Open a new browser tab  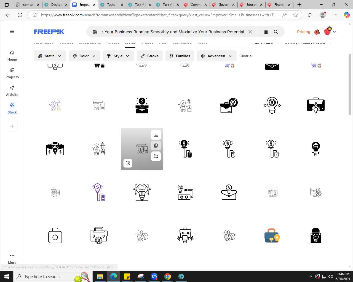tap(299, 5)
